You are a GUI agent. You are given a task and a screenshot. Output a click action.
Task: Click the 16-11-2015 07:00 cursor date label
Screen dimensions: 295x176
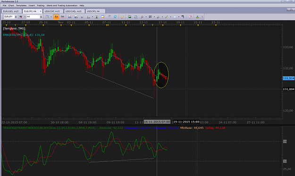pyautogui.click(x=157, y=122)
